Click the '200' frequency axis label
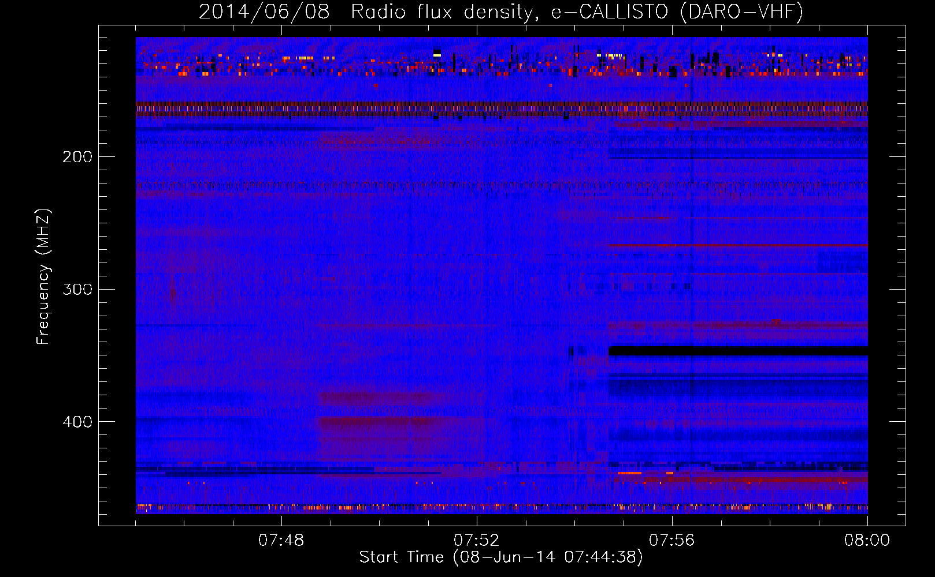Screen dimensions: 935x577 click(77, 157)
